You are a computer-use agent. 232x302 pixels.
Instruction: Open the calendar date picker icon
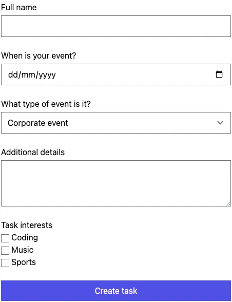pyautogui.click(x=219, y=74)
